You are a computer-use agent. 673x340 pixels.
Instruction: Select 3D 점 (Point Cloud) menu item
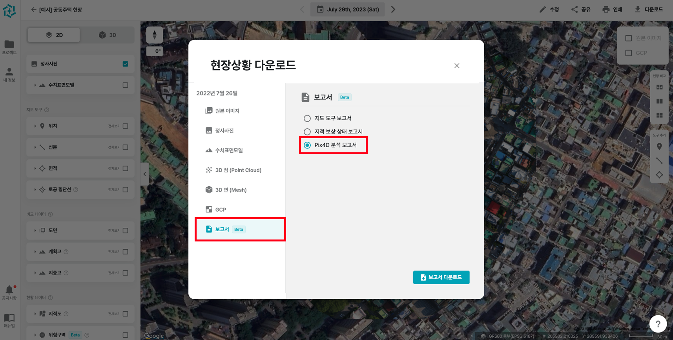point(238,170)
